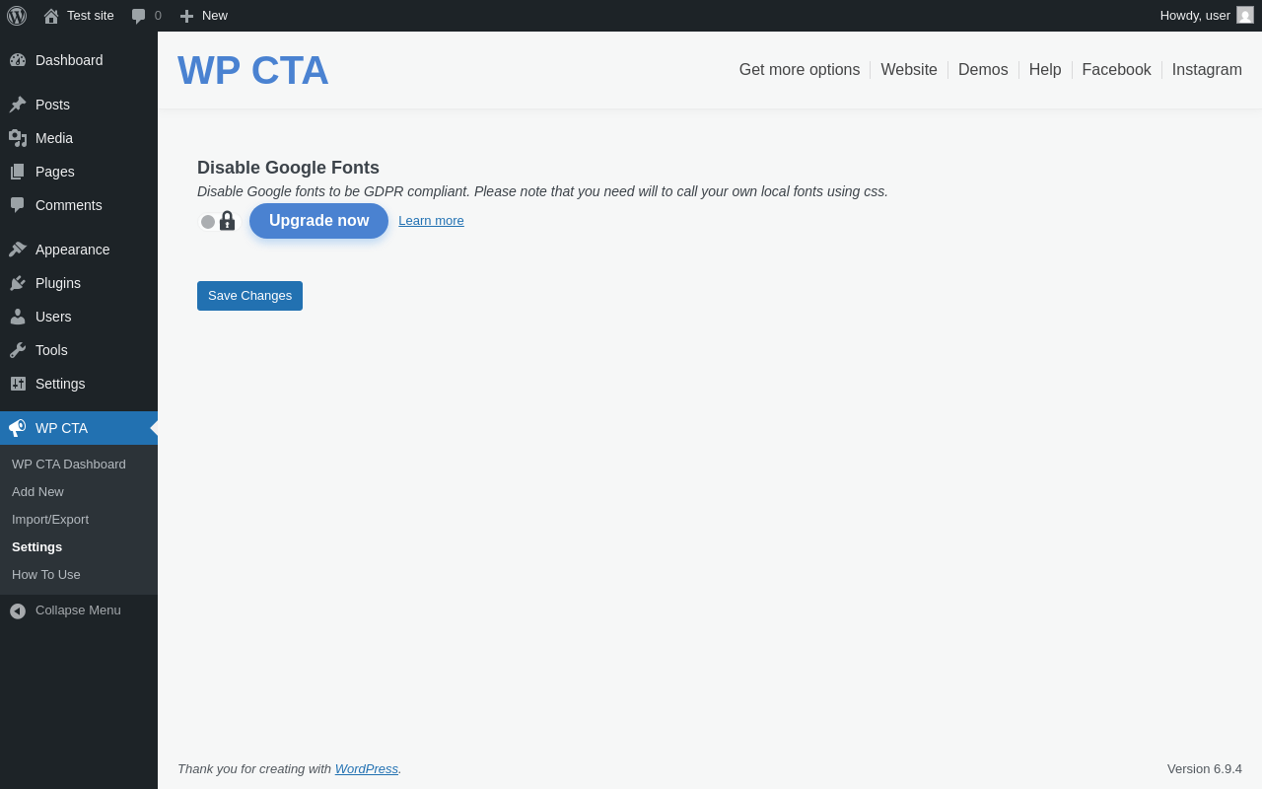Image resolution: width=1262 pixels, height=789 pixels.
Task: Open the Help header link
Action: click(x=1045, y=70)
